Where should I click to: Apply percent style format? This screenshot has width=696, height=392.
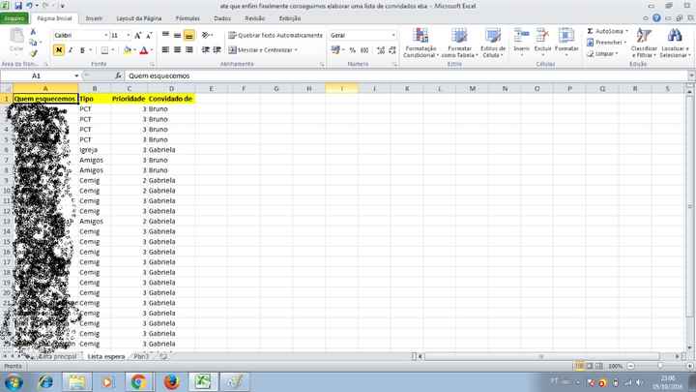pos(353,50)
